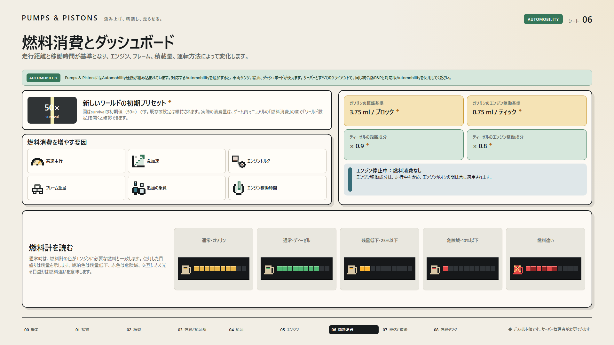Click the engine torque gear icon
This screenshot has width=614, height=345.
point(239,162)
